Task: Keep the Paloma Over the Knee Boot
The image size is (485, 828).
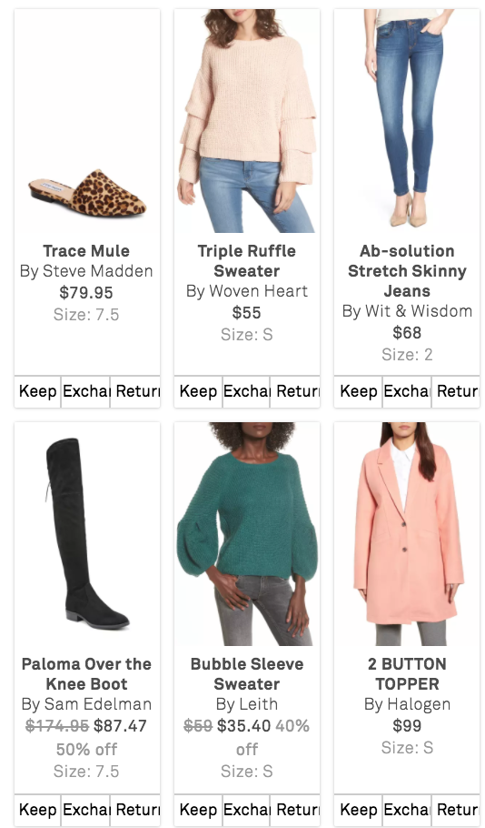Action: 37,810
